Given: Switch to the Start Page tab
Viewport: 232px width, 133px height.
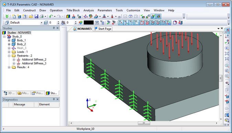Looking at the screenshot, I should tap(103, 29).
